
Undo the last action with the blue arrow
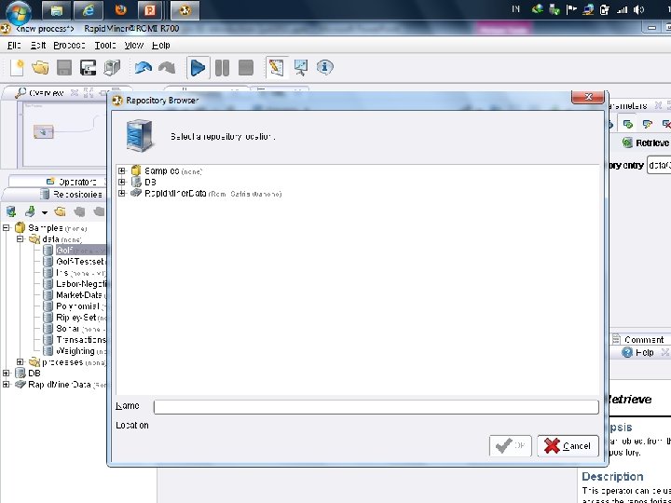click(143, 68)
